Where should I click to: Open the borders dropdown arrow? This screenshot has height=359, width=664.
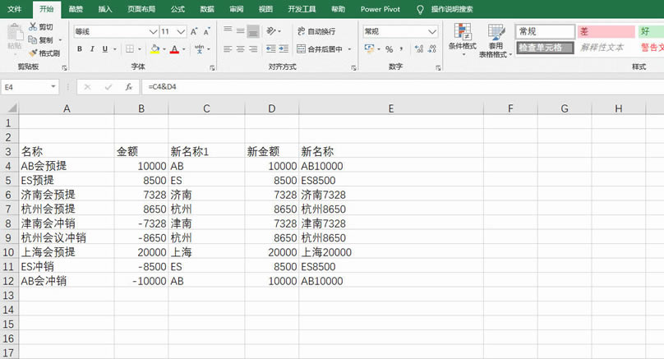pyautogui.click(x=140, y=49)
